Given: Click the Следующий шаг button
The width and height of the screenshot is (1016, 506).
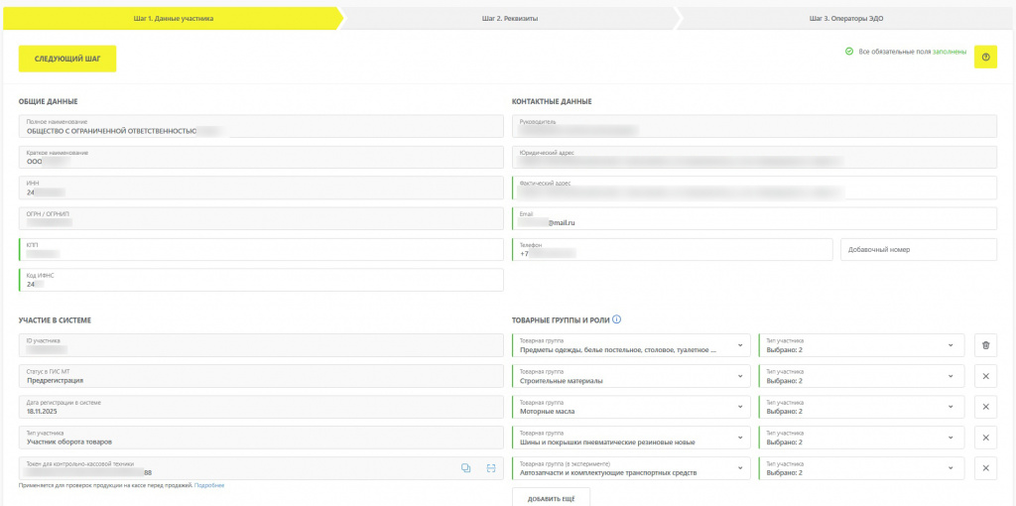Looking at the screenshot, I should pos(67,59).
